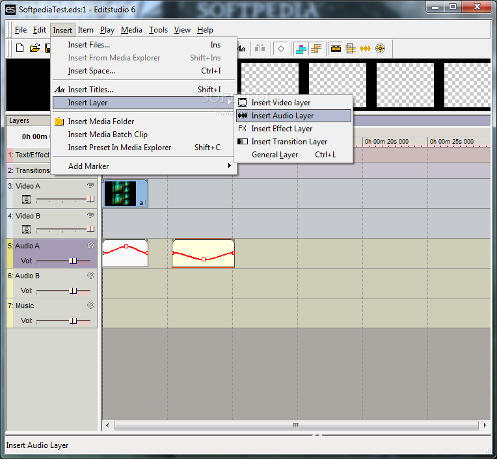Click the timeline layers view toolbar icon
This screenshot has width=497, height=459.
[351, 49]
